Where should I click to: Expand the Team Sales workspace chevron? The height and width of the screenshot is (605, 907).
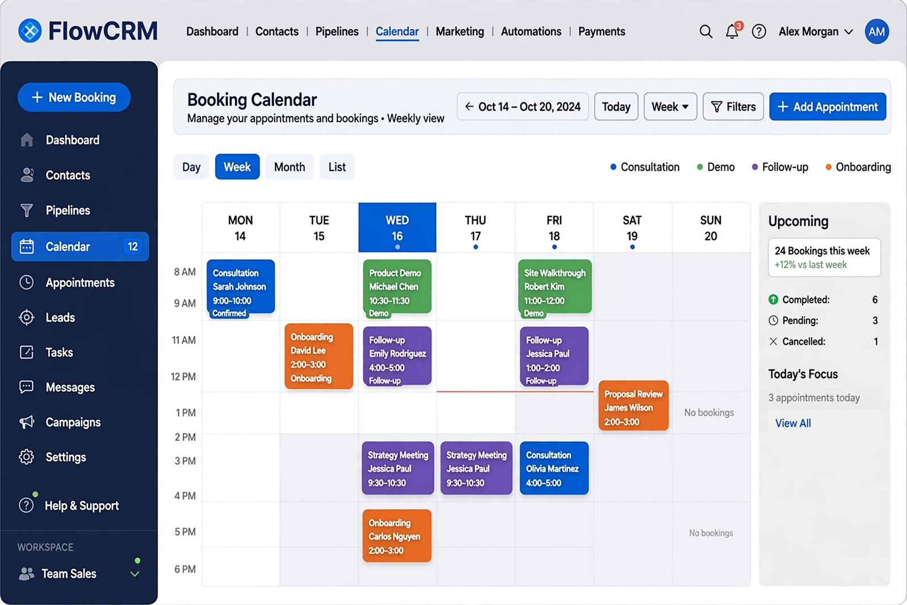[135, 574]
